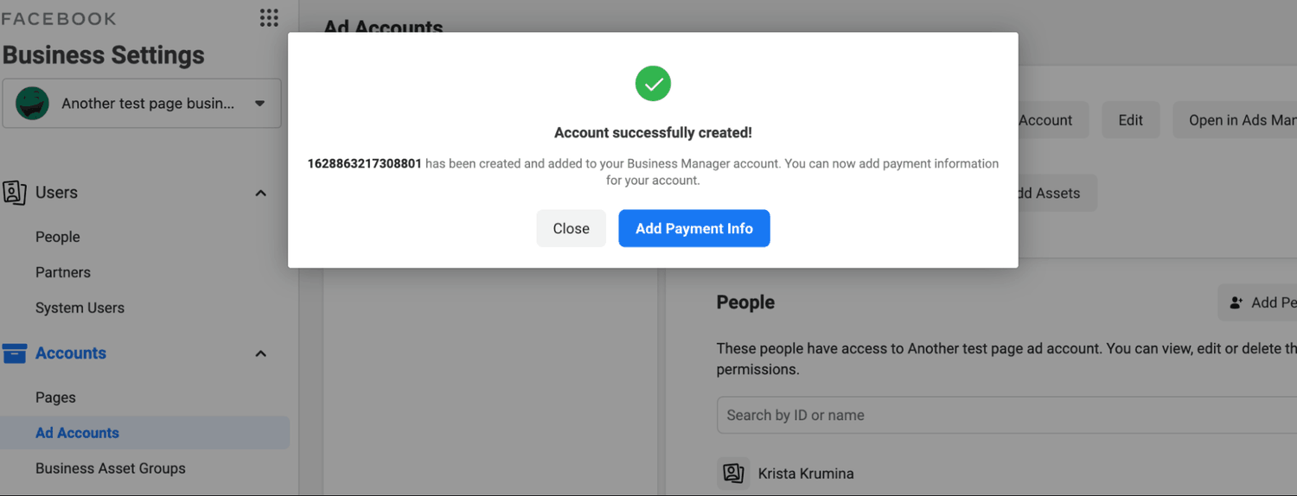This screenshot has width=1297, height=496.
Task: Click Krista Krumina's person icon
Action: coord(733,474)
